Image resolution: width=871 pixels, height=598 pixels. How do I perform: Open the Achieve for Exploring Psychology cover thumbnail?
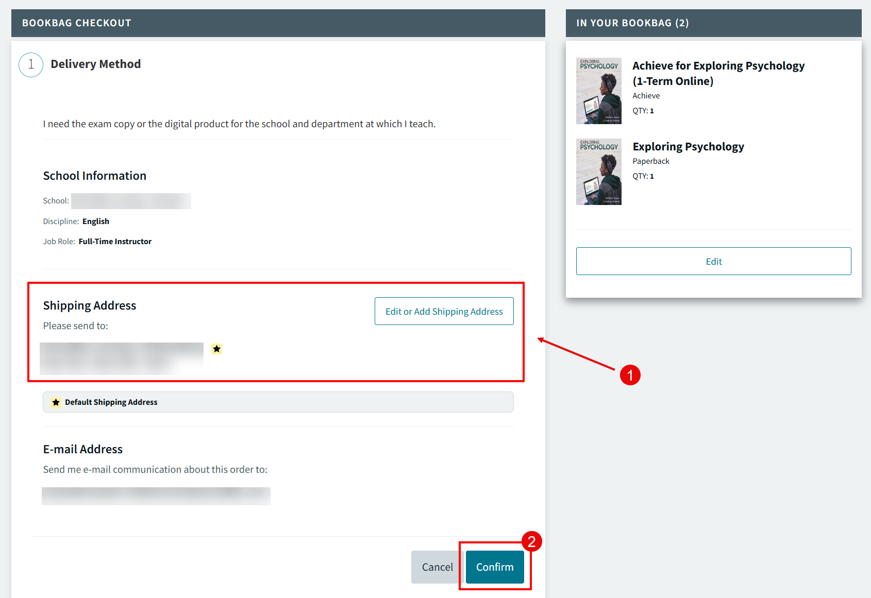(598, 91)
